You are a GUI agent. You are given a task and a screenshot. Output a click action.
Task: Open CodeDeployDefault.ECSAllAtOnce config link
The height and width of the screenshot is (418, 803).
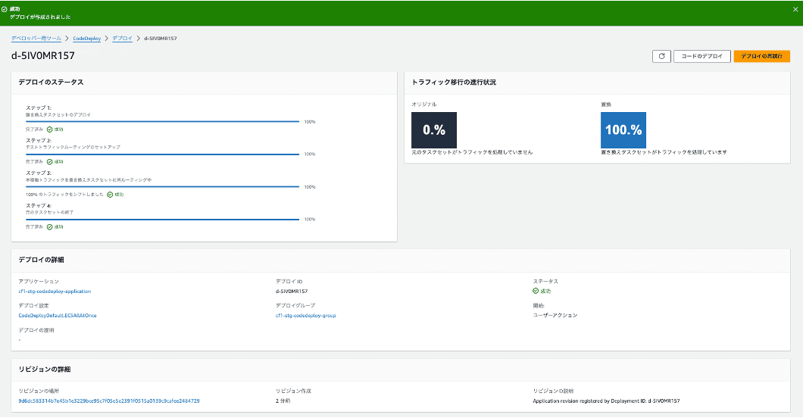pos(58,315)
